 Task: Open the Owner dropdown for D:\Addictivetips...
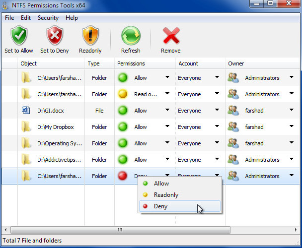[x=292, y=159]
